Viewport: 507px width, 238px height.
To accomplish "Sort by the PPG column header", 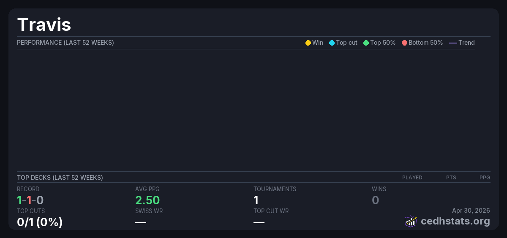I will click(485, 178).
